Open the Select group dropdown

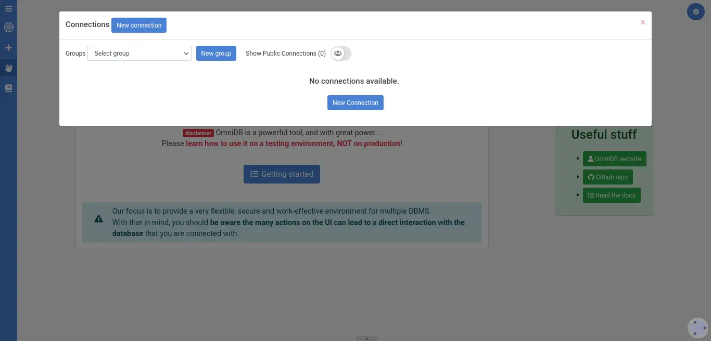(x=139, y=54)
